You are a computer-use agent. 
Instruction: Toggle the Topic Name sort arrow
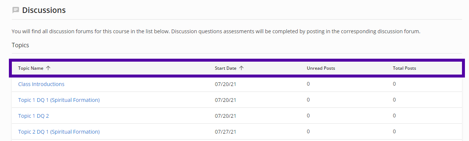(x=48, y=68)
